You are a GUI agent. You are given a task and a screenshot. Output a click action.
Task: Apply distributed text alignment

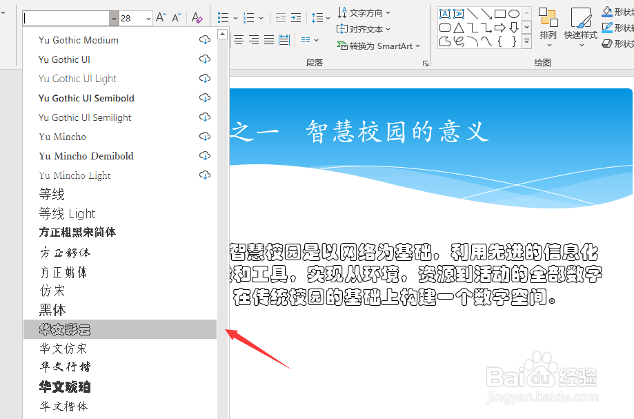pos(284,39)
